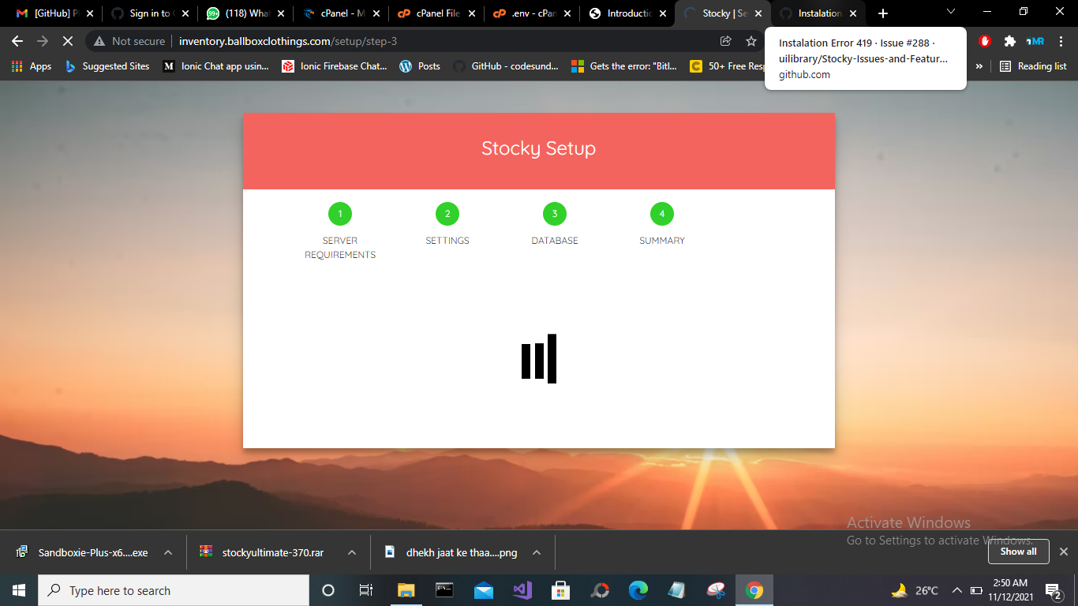Click the Show all downloads button

1018,552
